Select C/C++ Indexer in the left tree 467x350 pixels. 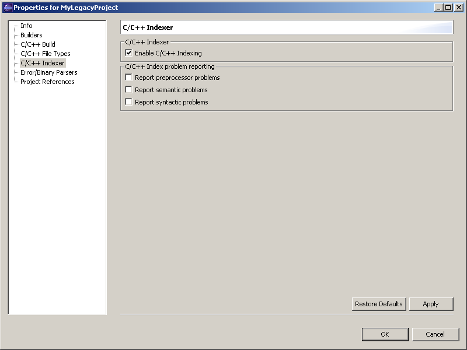(x=42, y=63)
